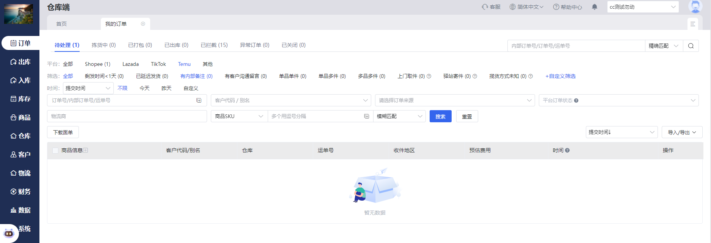Click the +自定义筛选 link

(560, 76)
